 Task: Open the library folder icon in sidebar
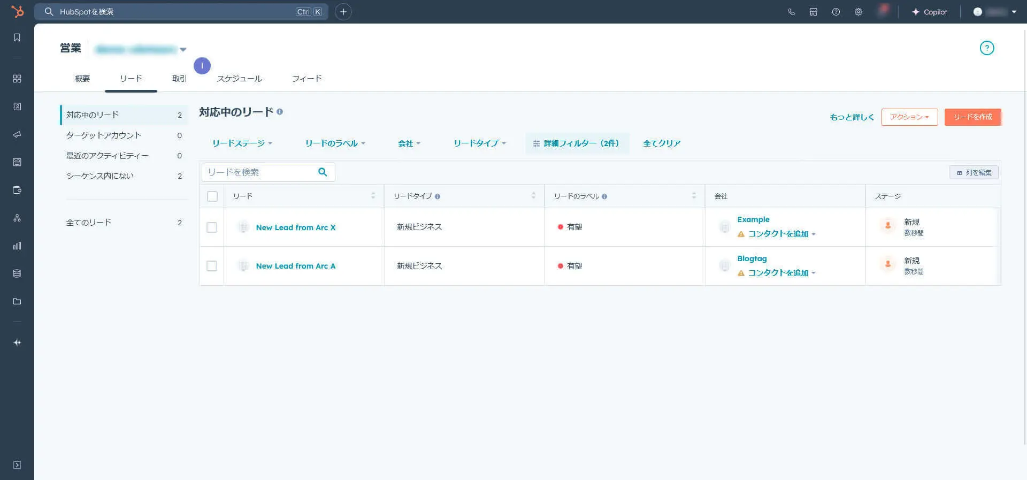coord(17,301)
